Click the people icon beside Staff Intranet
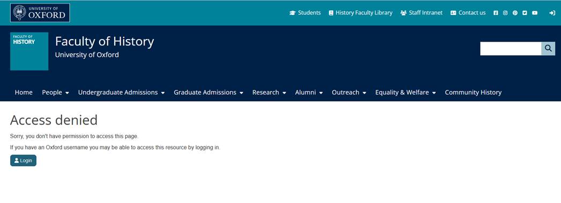The height and width of the screenshot is (203, 561). (x=403, y=13)
